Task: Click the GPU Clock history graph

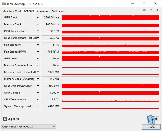Action: pyautogui.click(x=110, y=17)
